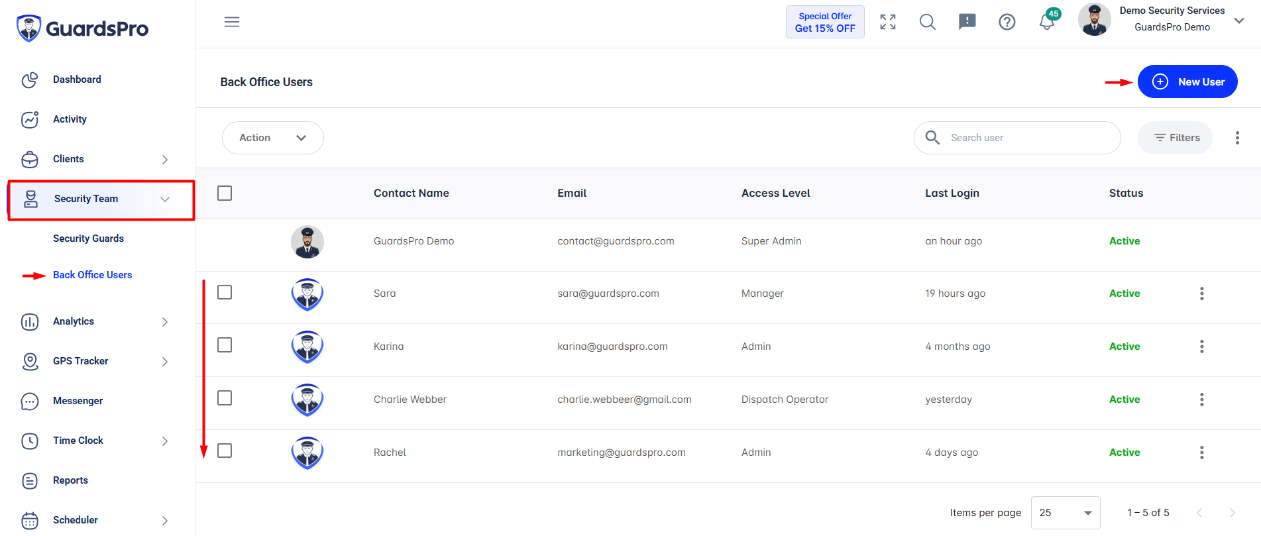Click Karina's Active status

point(1124,347)
